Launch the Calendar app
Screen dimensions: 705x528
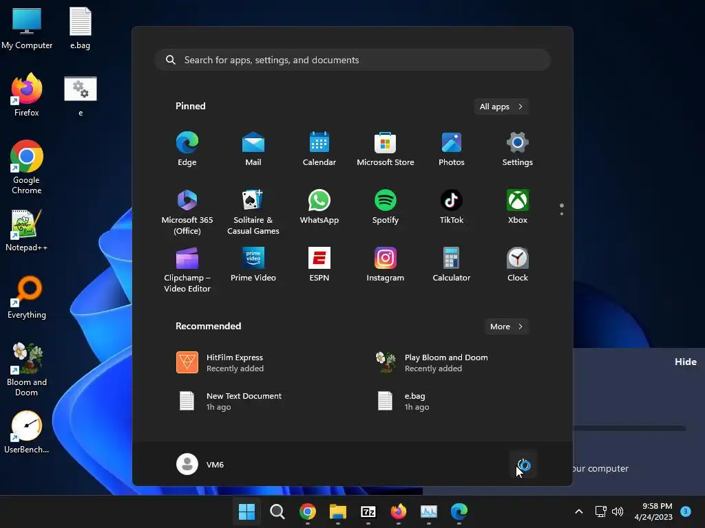(319, 149)
